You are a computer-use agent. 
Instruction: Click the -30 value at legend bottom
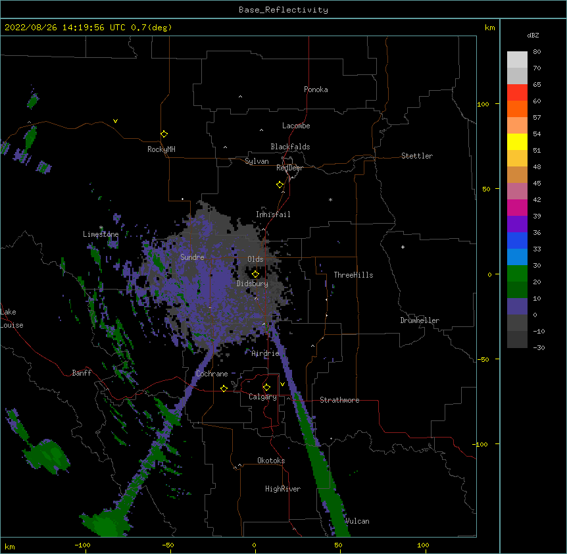[x=539, y=347]
